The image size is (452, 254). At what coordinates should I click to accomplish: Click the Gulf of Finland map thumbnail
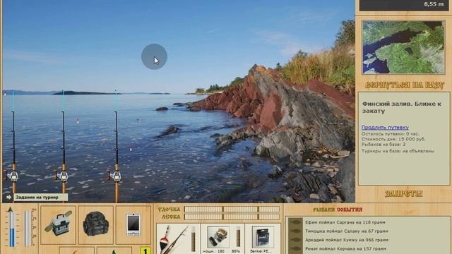coord(403,47)
